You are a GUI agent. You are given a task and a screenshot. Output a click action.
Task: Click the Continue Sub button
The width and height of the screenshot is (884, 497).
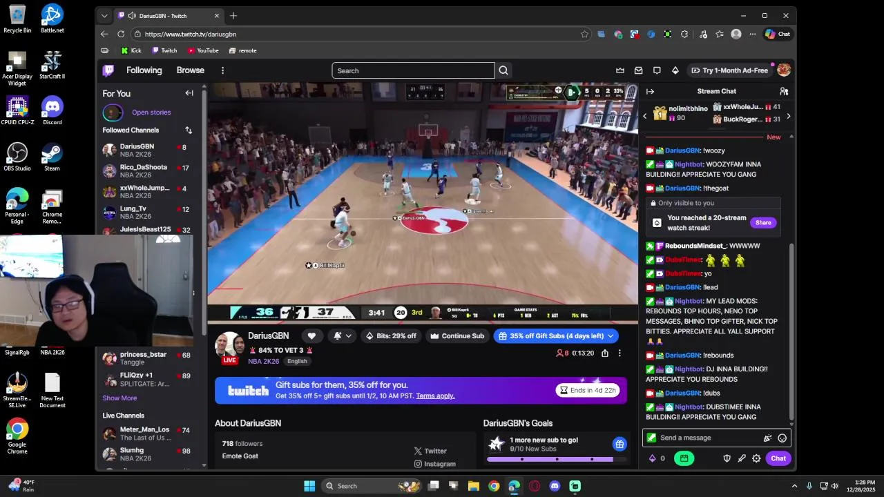click(x=457, y=336)
